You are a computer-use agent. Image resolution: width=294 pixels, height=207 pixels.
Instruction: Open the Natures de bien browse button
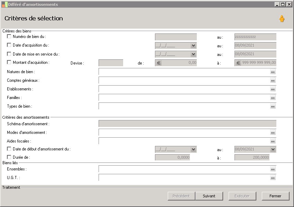pos(273,72)
